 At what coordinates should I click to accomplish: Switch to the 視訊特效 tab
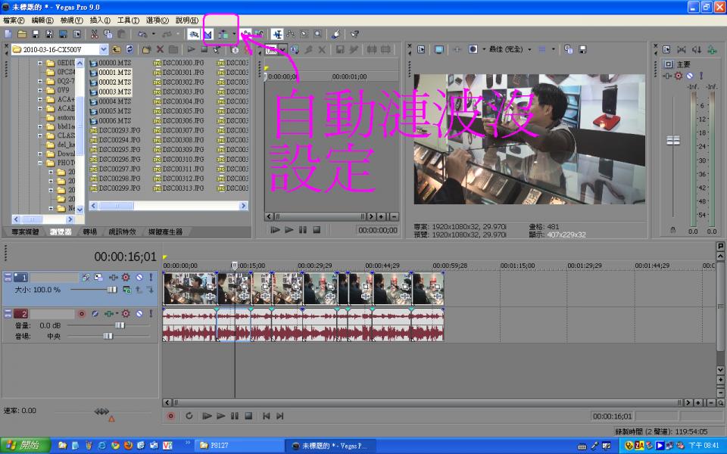pyautogui.click(x=122, y=232)
